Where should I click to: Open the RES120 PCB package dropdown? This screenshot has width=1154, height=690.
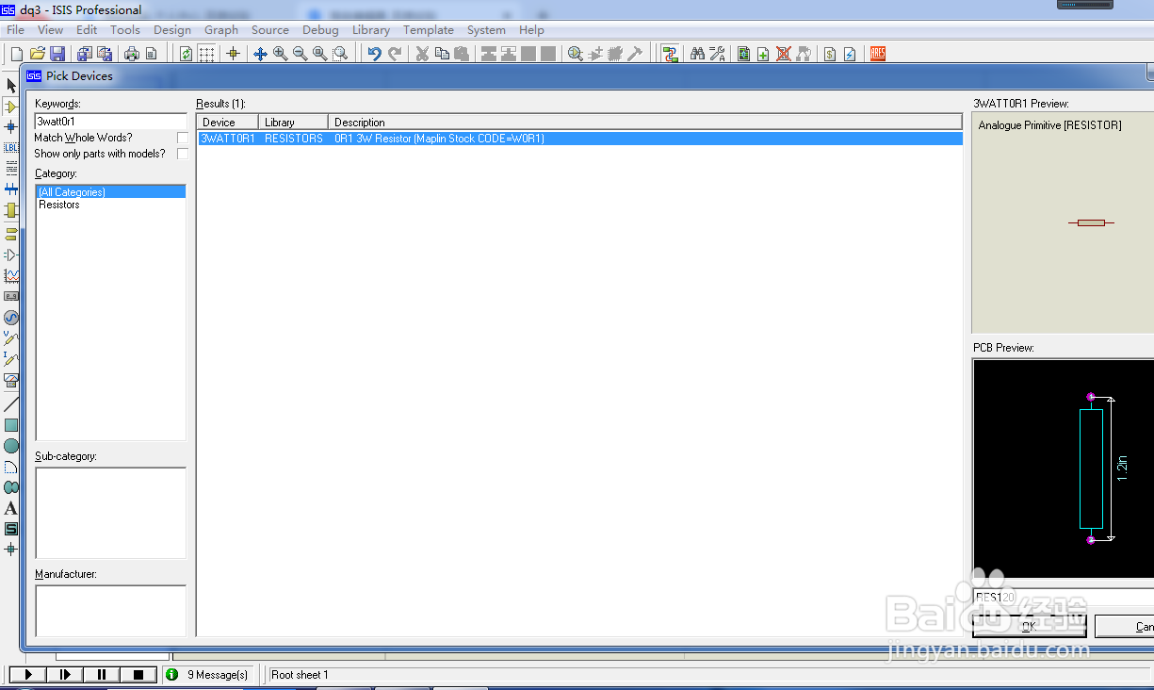pyautogui.click(x=1063, y=598)
